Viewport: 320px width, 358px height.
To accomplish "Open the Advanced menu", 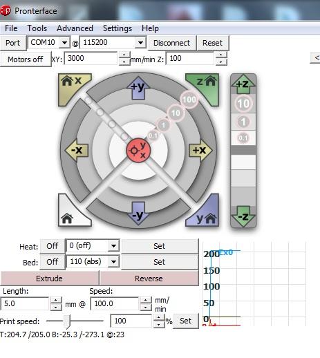I will (x=75, y=28).
